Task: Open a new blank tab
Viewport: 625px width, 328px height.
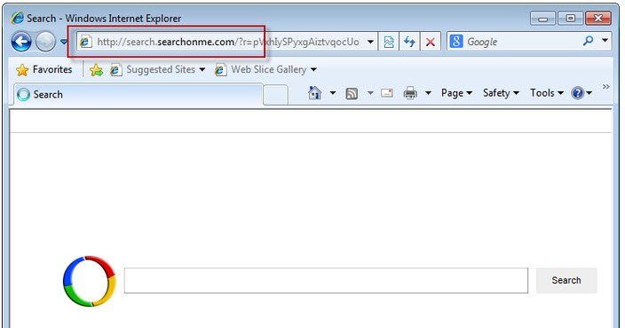Action: pos(275,95)
